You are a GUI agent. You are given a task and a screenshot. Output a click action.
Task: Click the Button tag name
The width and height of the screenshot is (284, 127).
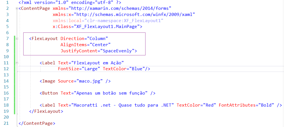(50, 93)
